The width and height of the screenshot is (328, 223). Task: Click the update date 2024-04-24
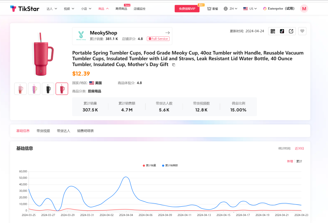pos(255,31)
